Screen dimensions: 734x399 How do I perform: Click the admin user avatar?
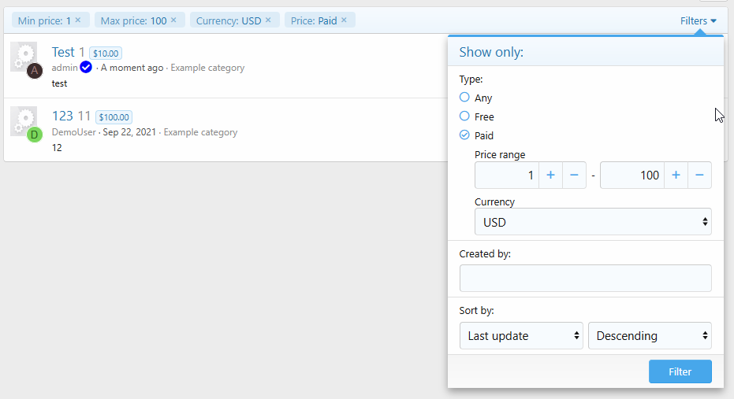[34, 71]
